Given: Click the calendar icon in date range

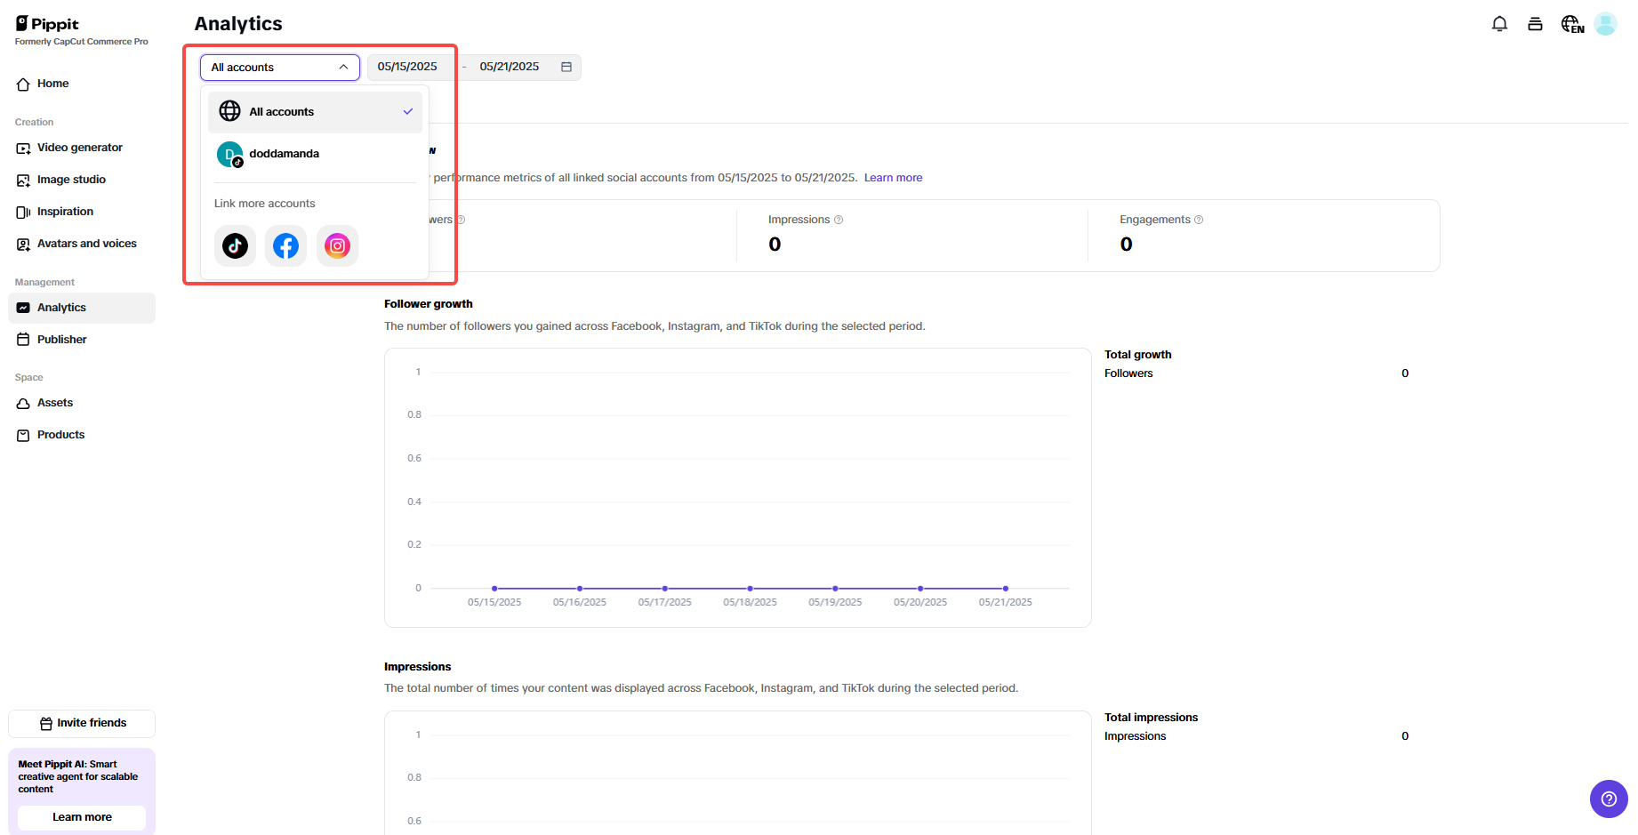Looking at the screenshot, I should coord(566,67).
